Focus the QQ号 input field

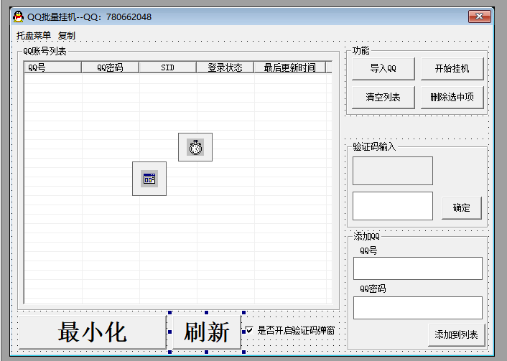418,268
